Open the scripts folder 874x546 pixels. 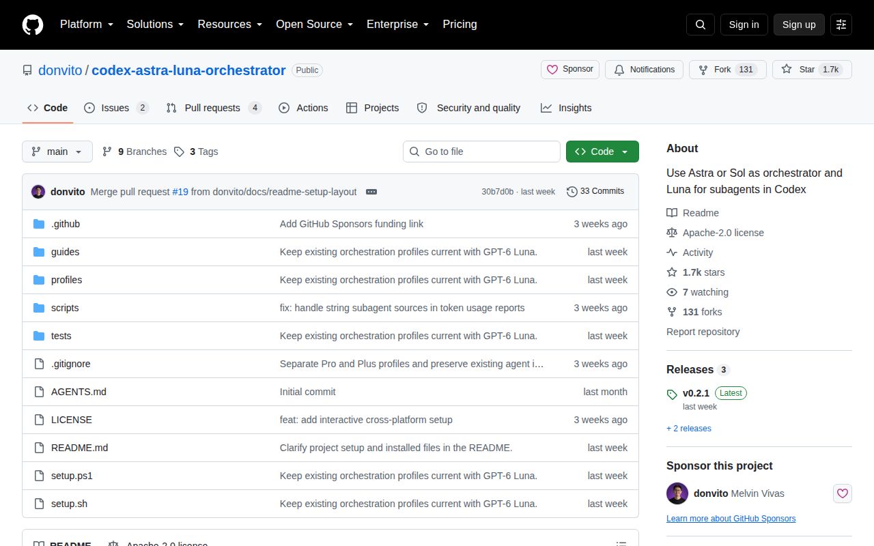65,308
